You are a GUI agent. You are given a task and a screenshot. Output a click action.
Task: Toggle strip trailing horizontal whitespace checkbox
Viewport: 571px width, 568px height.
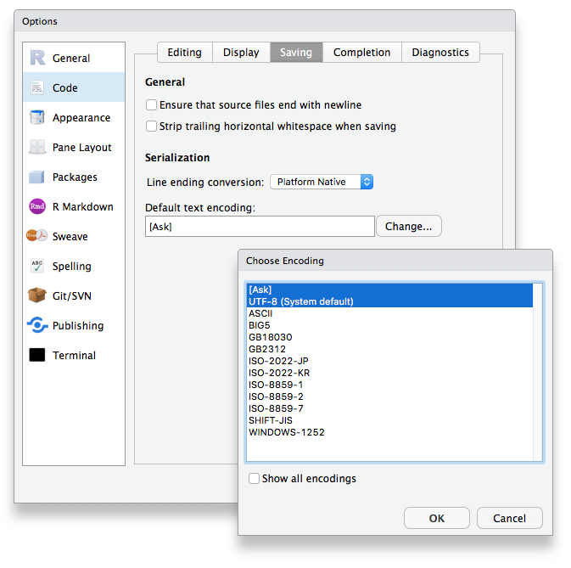(152, 127)
